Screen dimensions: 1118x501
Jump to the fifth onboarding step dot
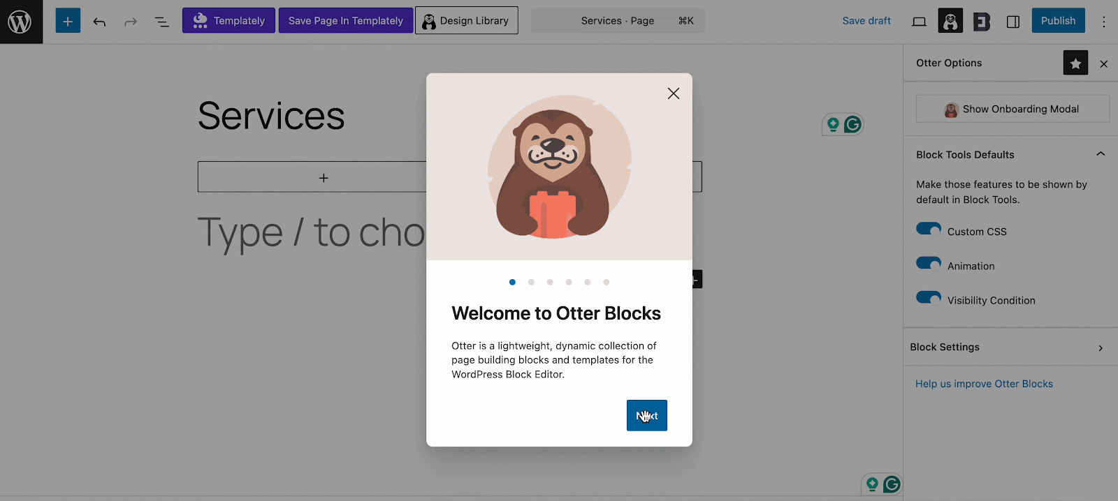(x=588, y=282)
